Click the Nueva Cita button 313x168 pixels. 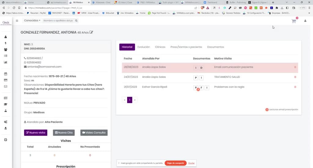64,133
